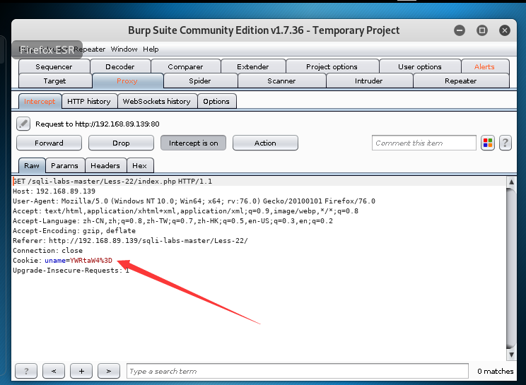Select the Raw message view tab

pos(32,165)
